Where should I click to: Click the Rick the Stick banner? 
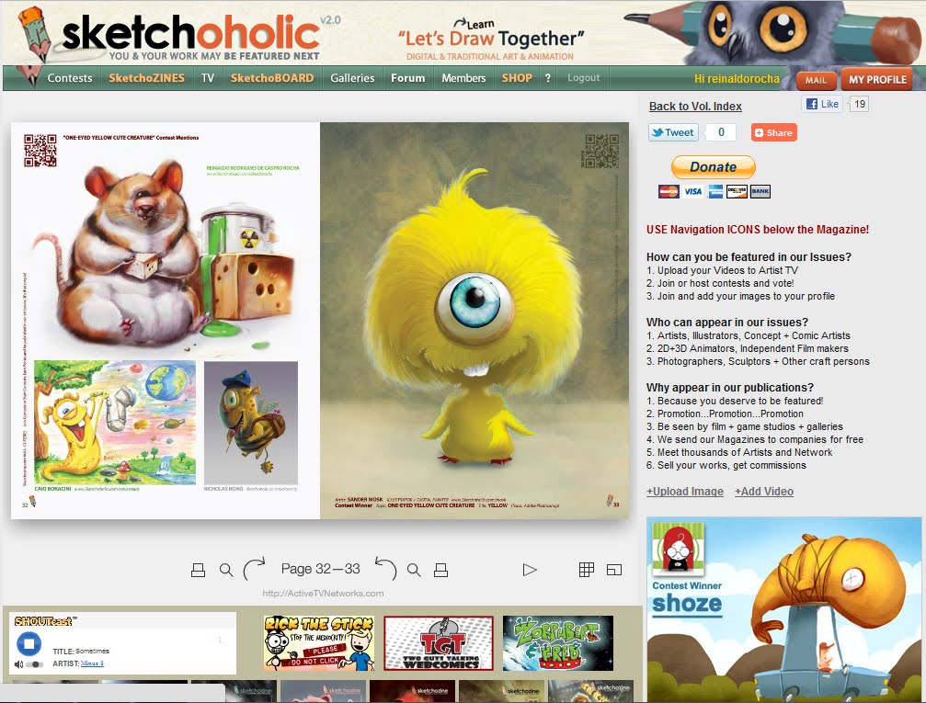pos(319,642)
